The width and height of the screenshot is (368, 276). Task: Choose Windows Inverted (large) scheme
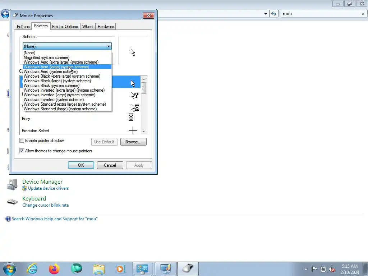(x=67, y=95)
